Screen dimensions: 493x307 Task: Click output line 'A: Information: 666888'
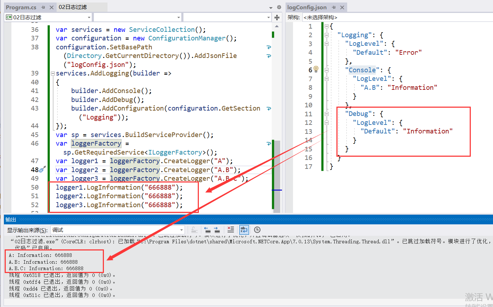[40, 255]
